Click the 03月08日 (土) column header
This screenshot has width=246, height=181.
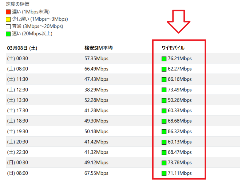coord(22,48)
